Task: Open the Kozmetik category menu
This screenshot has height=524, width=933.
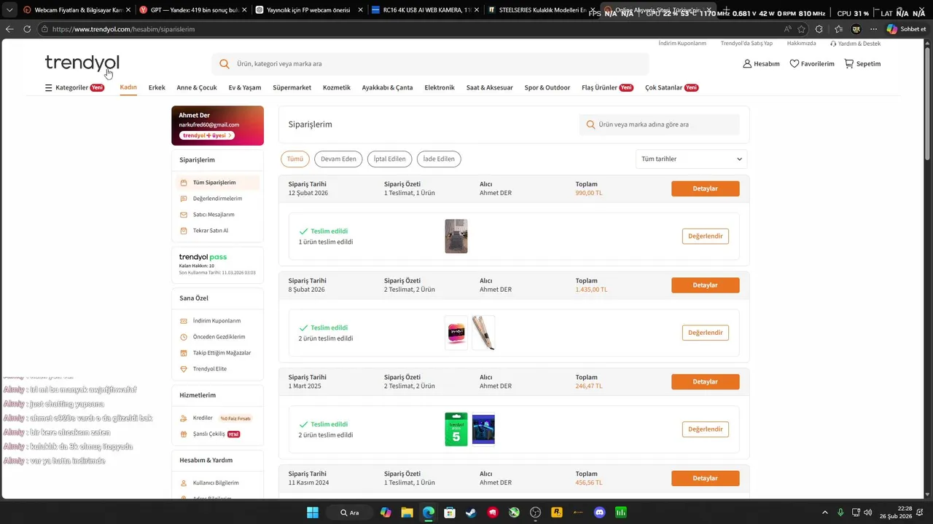Action: [x=337, y=87]
